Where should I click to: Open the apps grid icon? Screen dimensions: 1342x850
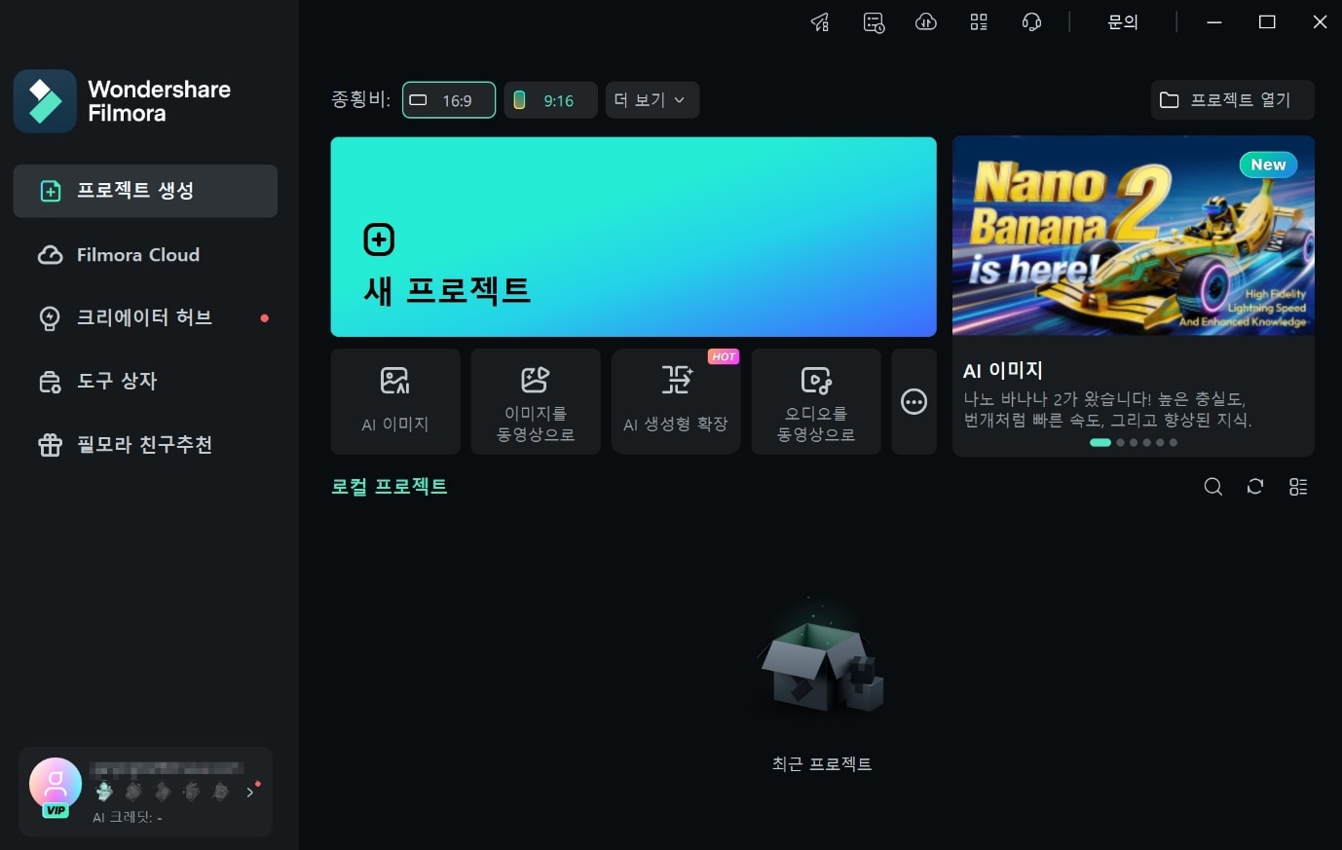979,22
